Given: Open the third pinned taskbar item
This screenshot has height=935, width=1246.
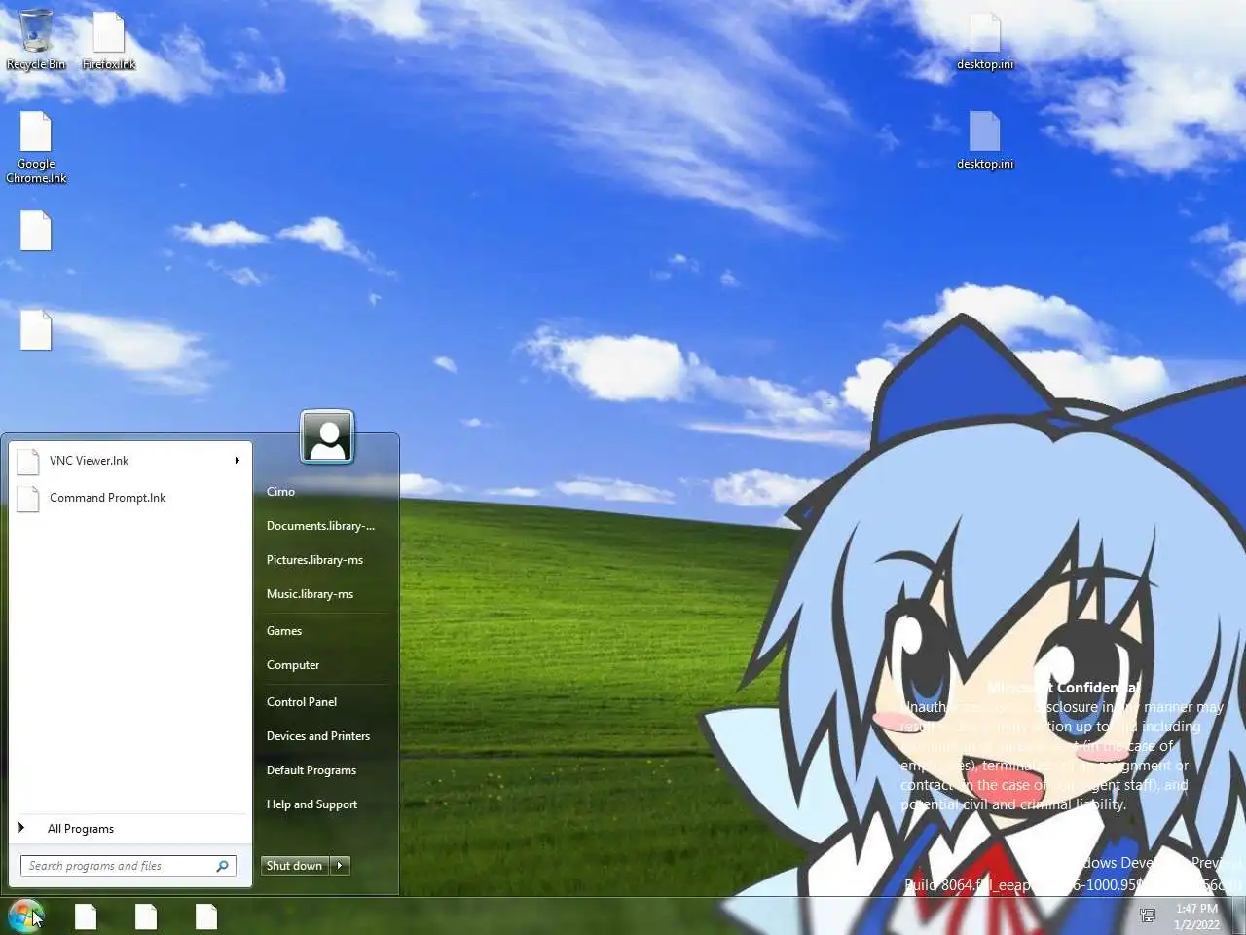Looking at the screenshot, I should coord(206,916).
